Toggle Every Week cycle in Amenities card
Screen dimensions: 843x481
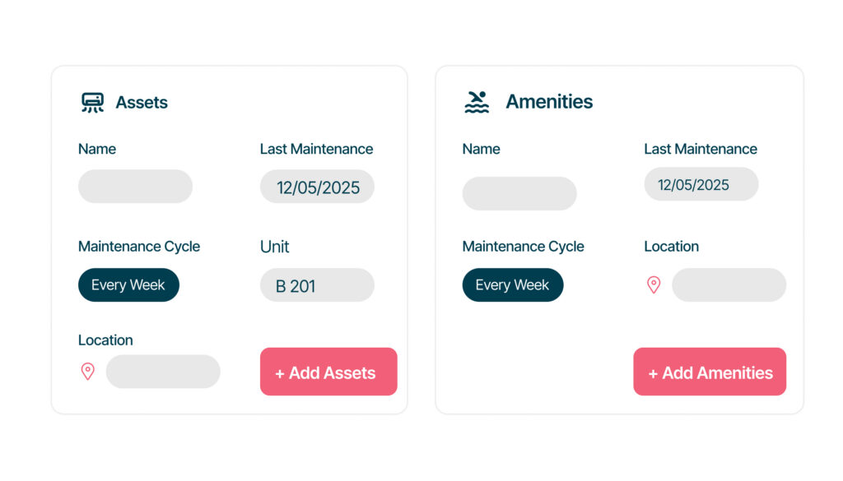512,285
